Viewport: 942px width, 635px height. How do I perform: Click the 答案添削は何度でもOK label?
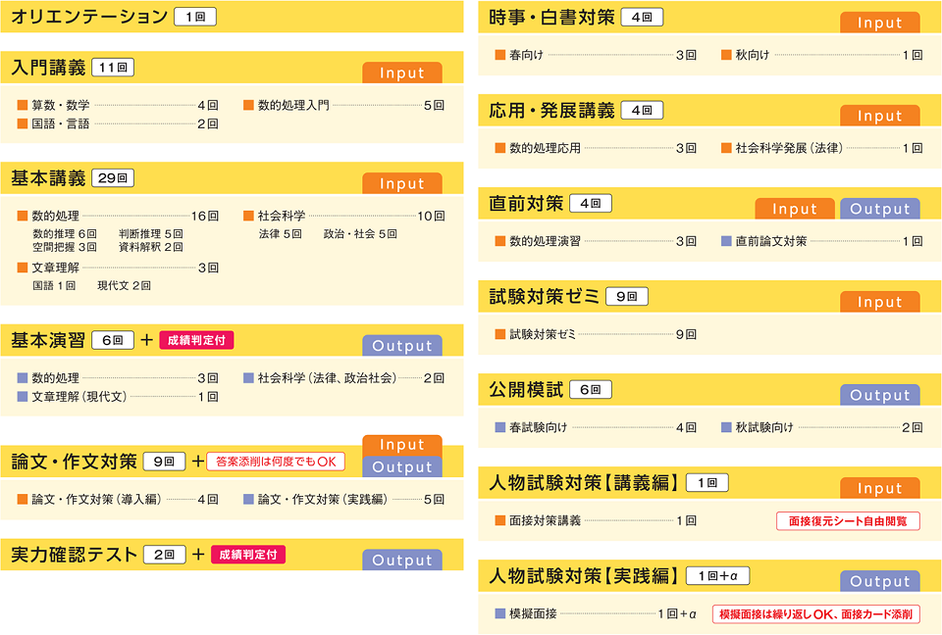(276, 461)
